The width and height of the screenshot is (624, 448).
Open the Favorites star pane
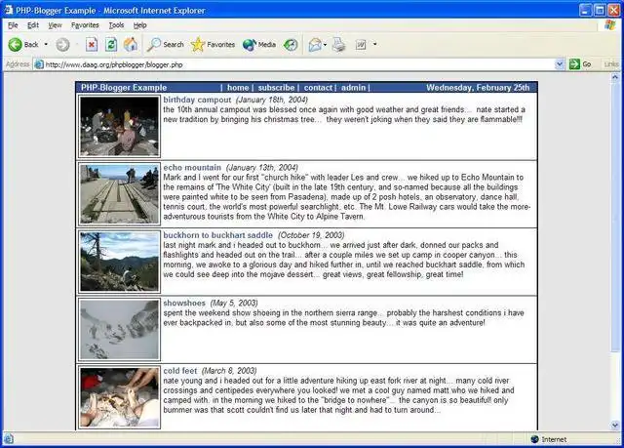[213, 45]
